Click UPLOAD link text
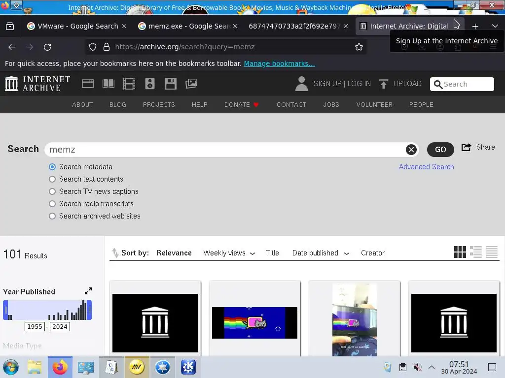Image resolution: width=505 pixels, height=378 pixels. [407, 84]
